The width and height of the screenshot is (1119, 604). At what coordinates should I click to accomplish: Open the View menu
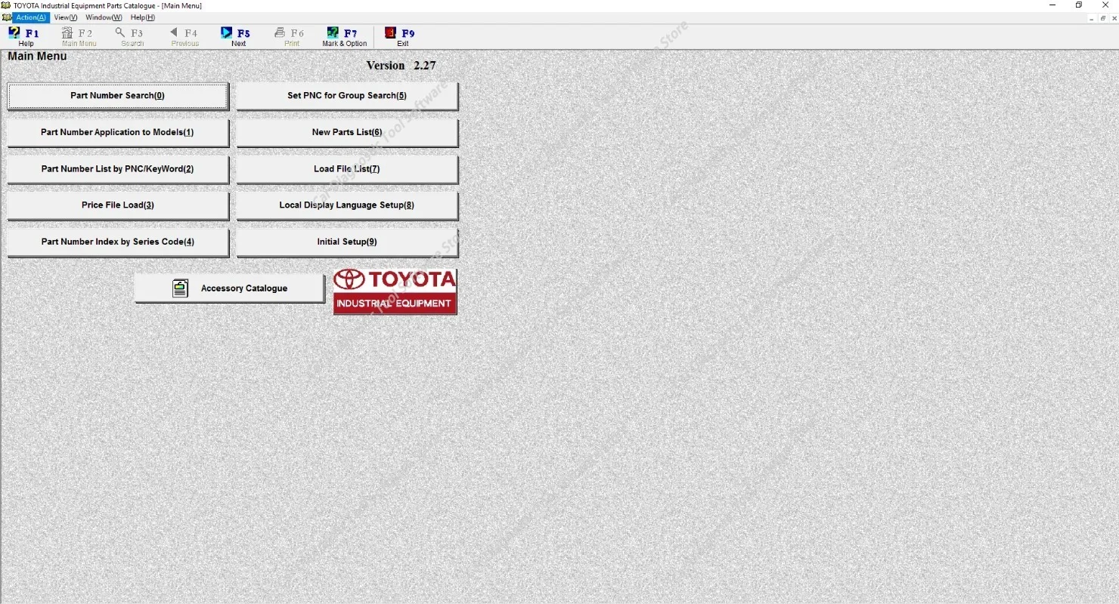pos(66,17)
